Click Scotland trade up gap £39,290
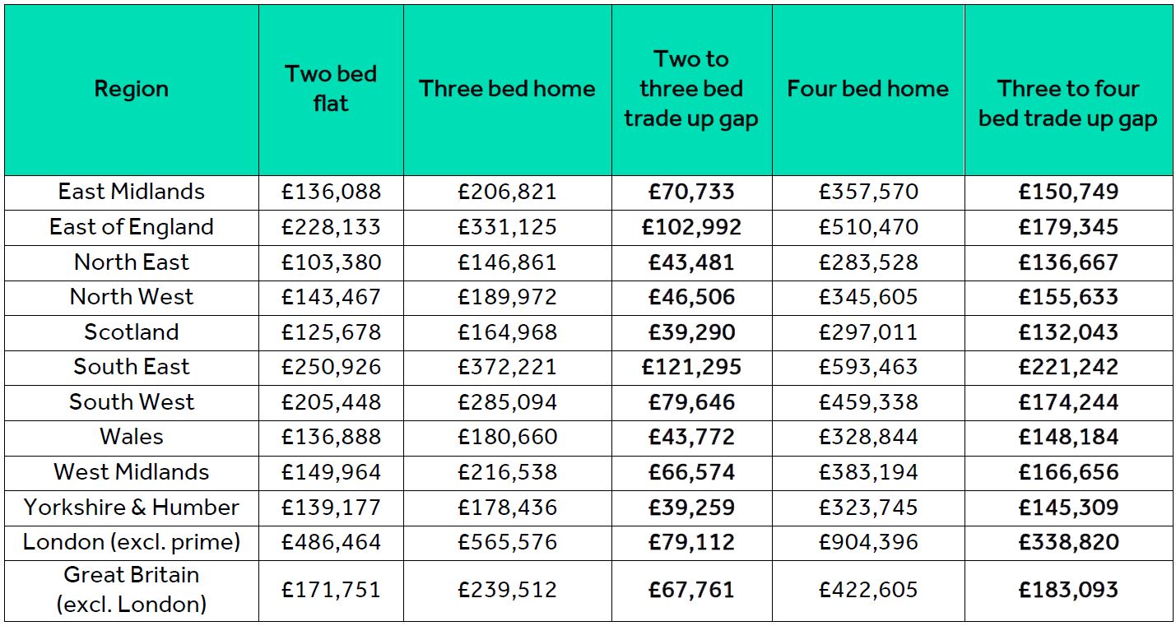Viewport: 1176px width, 626px height. [691, 333]
